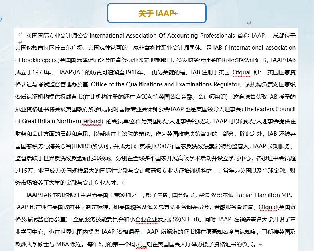Image resolution: width=314 pixels, height=251 pixels.
Task: Click the word MBA
Action: click(x=62, y=244)
